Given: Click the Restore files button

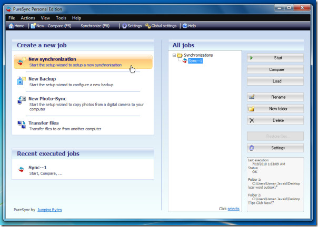Looking at the screenshot, I should tap(275, 136).
